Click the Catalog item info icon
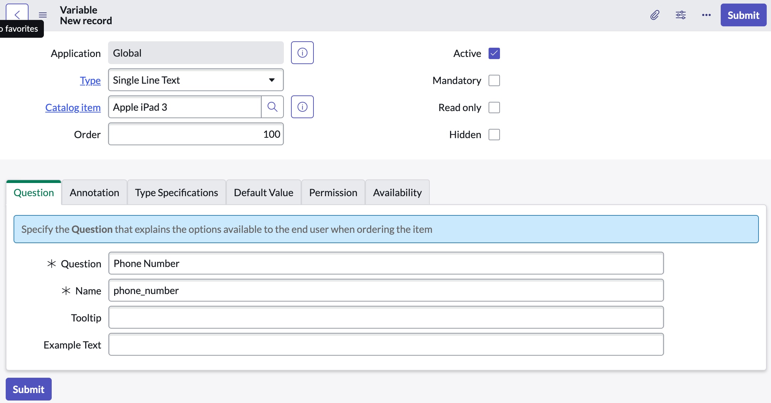The width and height of the screenshot is (771, 403). [302, 107]
